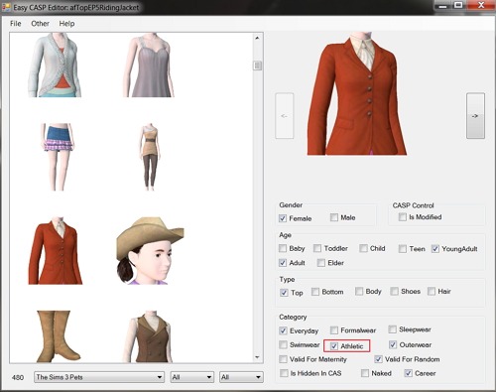Check the Body type checkbox

coord(359,291)
